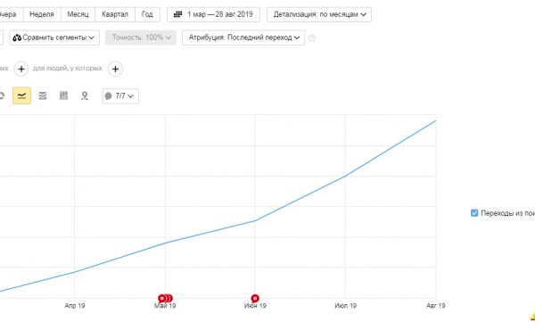Click plus button before 'для людей, у которых'
The height and width of the screenshot is (322, 535).
(x=21, y=69)
